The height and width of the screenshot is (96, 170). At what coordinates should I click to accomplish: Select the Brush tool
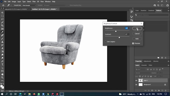(2, 39)
